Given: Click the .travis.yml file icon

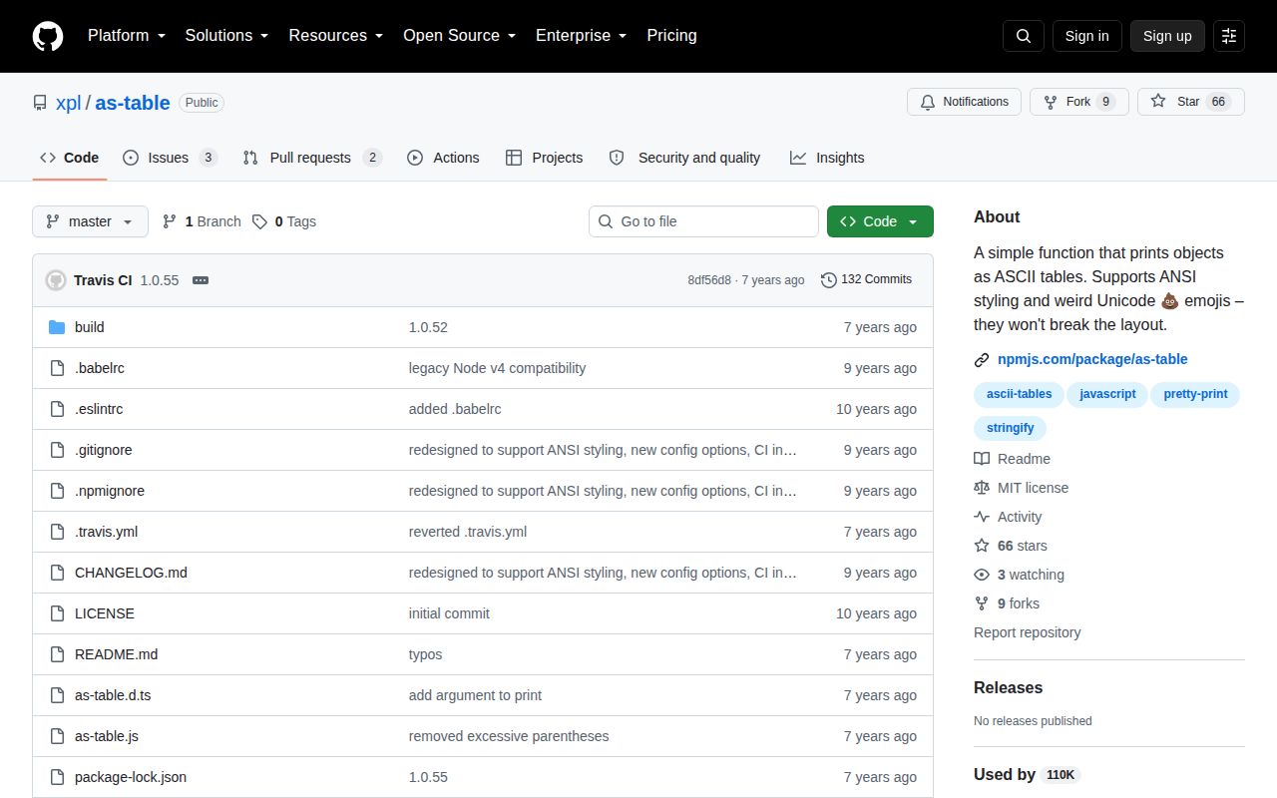Looking at the screenshot, I should [x=57, y=532].
